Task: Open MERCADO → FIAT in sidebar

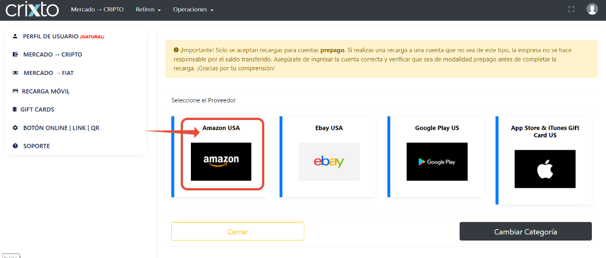Action: point(49,73)
